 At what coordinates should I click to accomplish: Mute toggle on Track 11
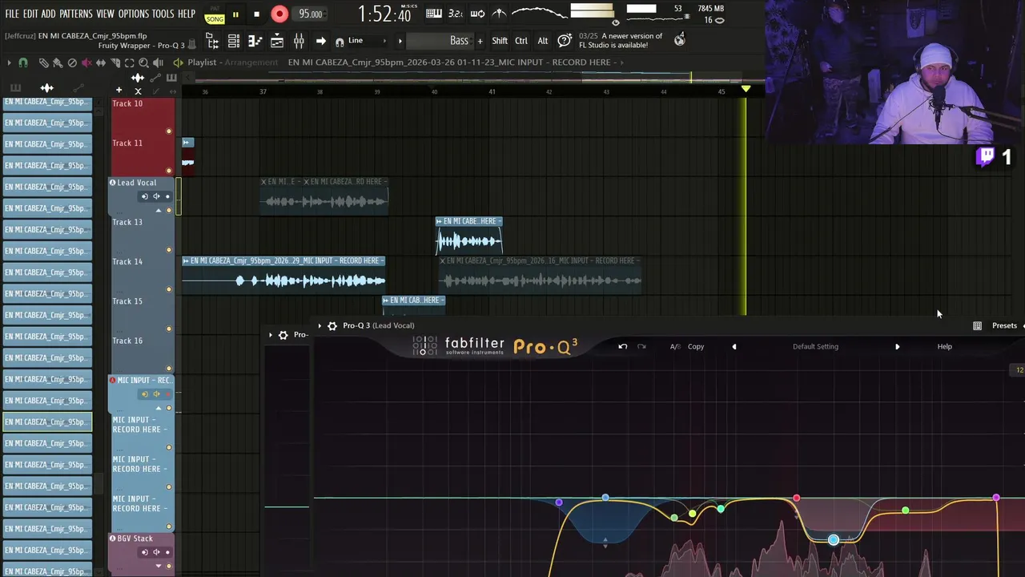(x=168, y=170)
